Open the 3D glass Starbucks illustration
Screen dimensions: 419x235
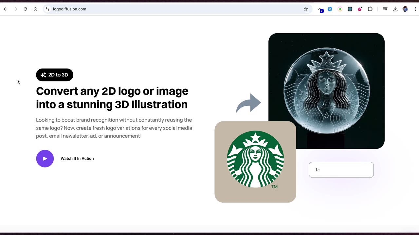point(326,91)
